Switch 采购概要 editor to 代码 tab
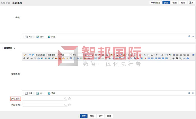This screenshot has height=119, width=196. tap(29, 93)
